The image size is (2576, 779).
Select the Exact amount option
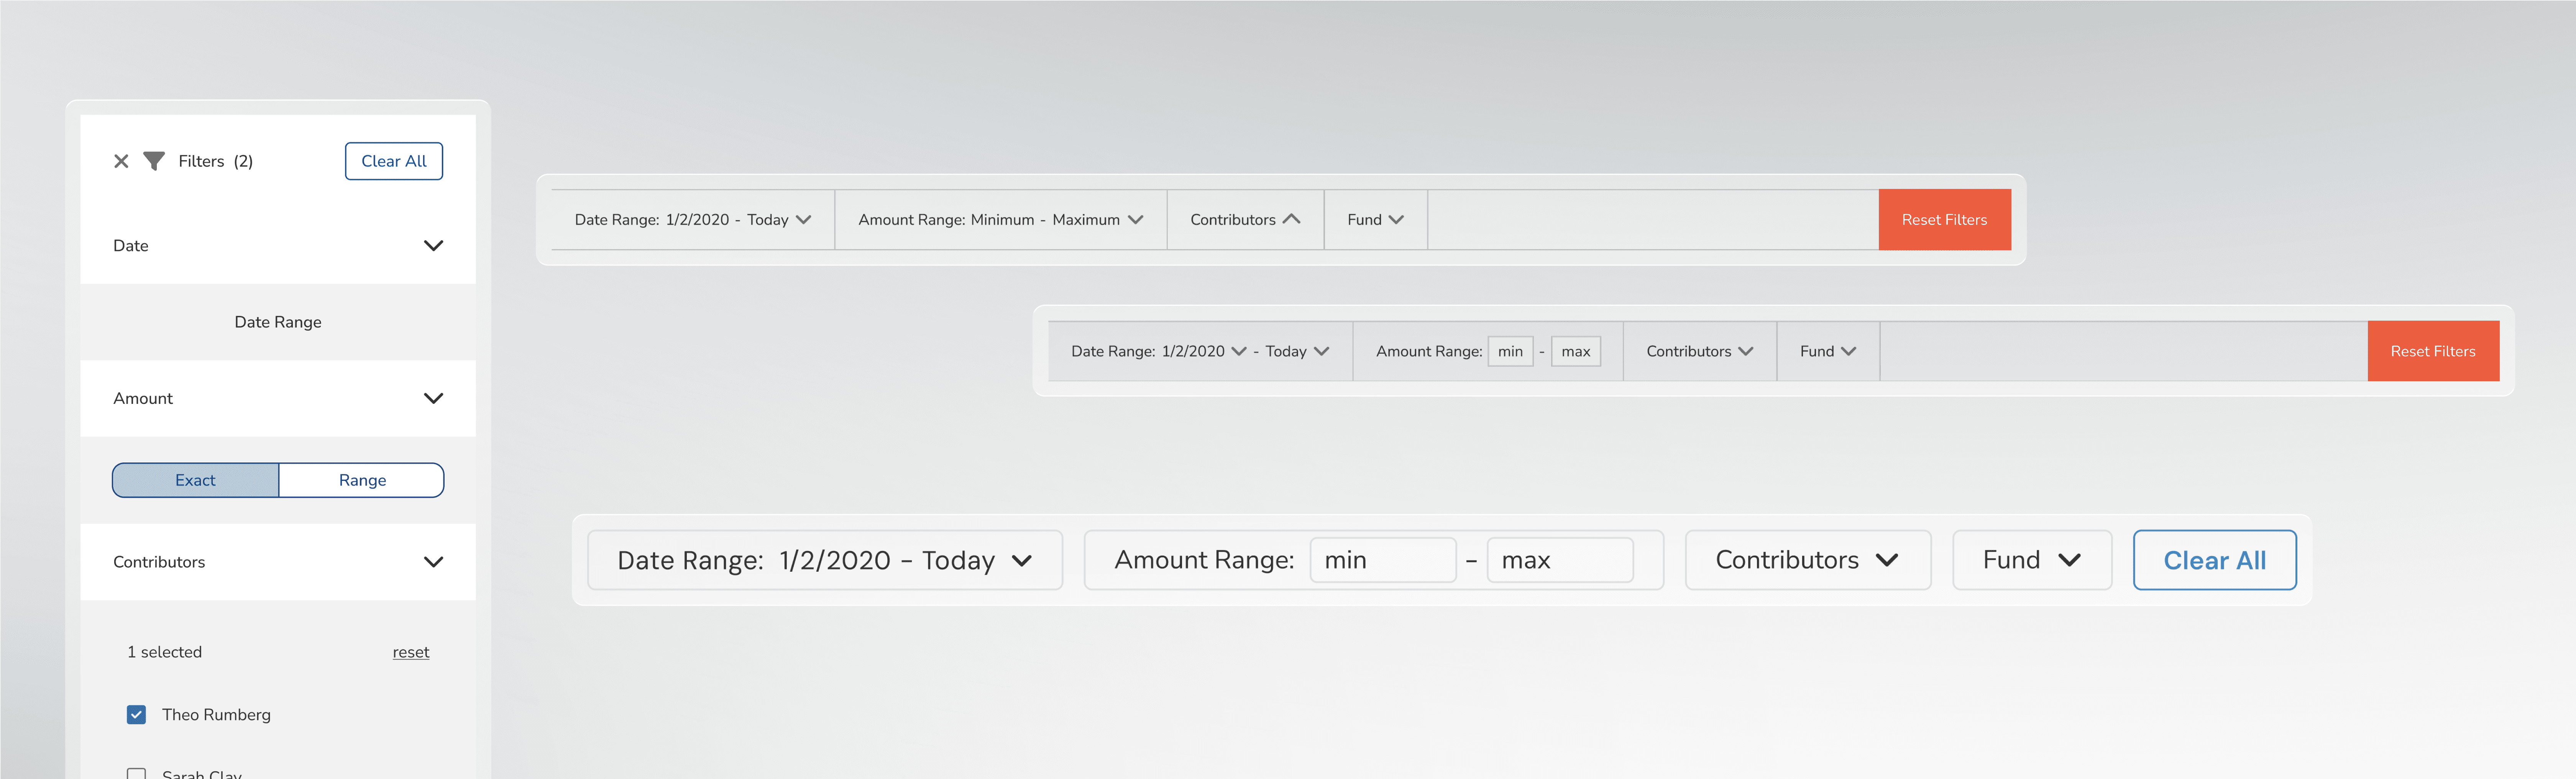(x=195, y=480)
